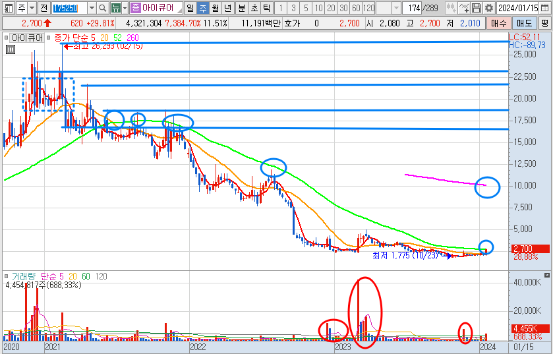Click the volume legend square marker

click(6, 276)
